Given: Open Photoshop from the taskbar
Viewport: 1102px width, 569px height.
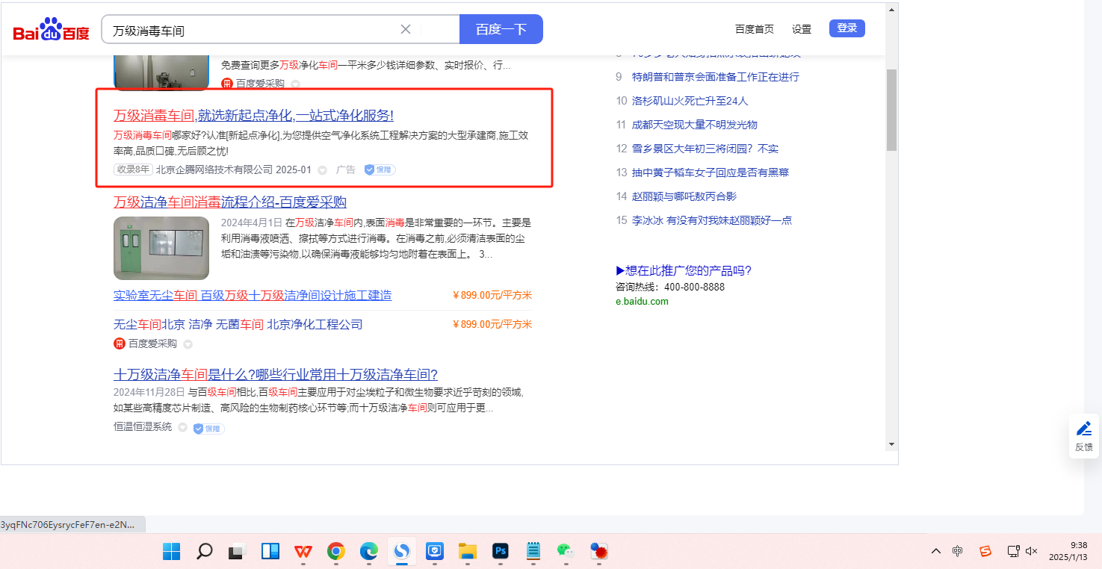Looking at the screenshot, I should [x=501, y=552].
